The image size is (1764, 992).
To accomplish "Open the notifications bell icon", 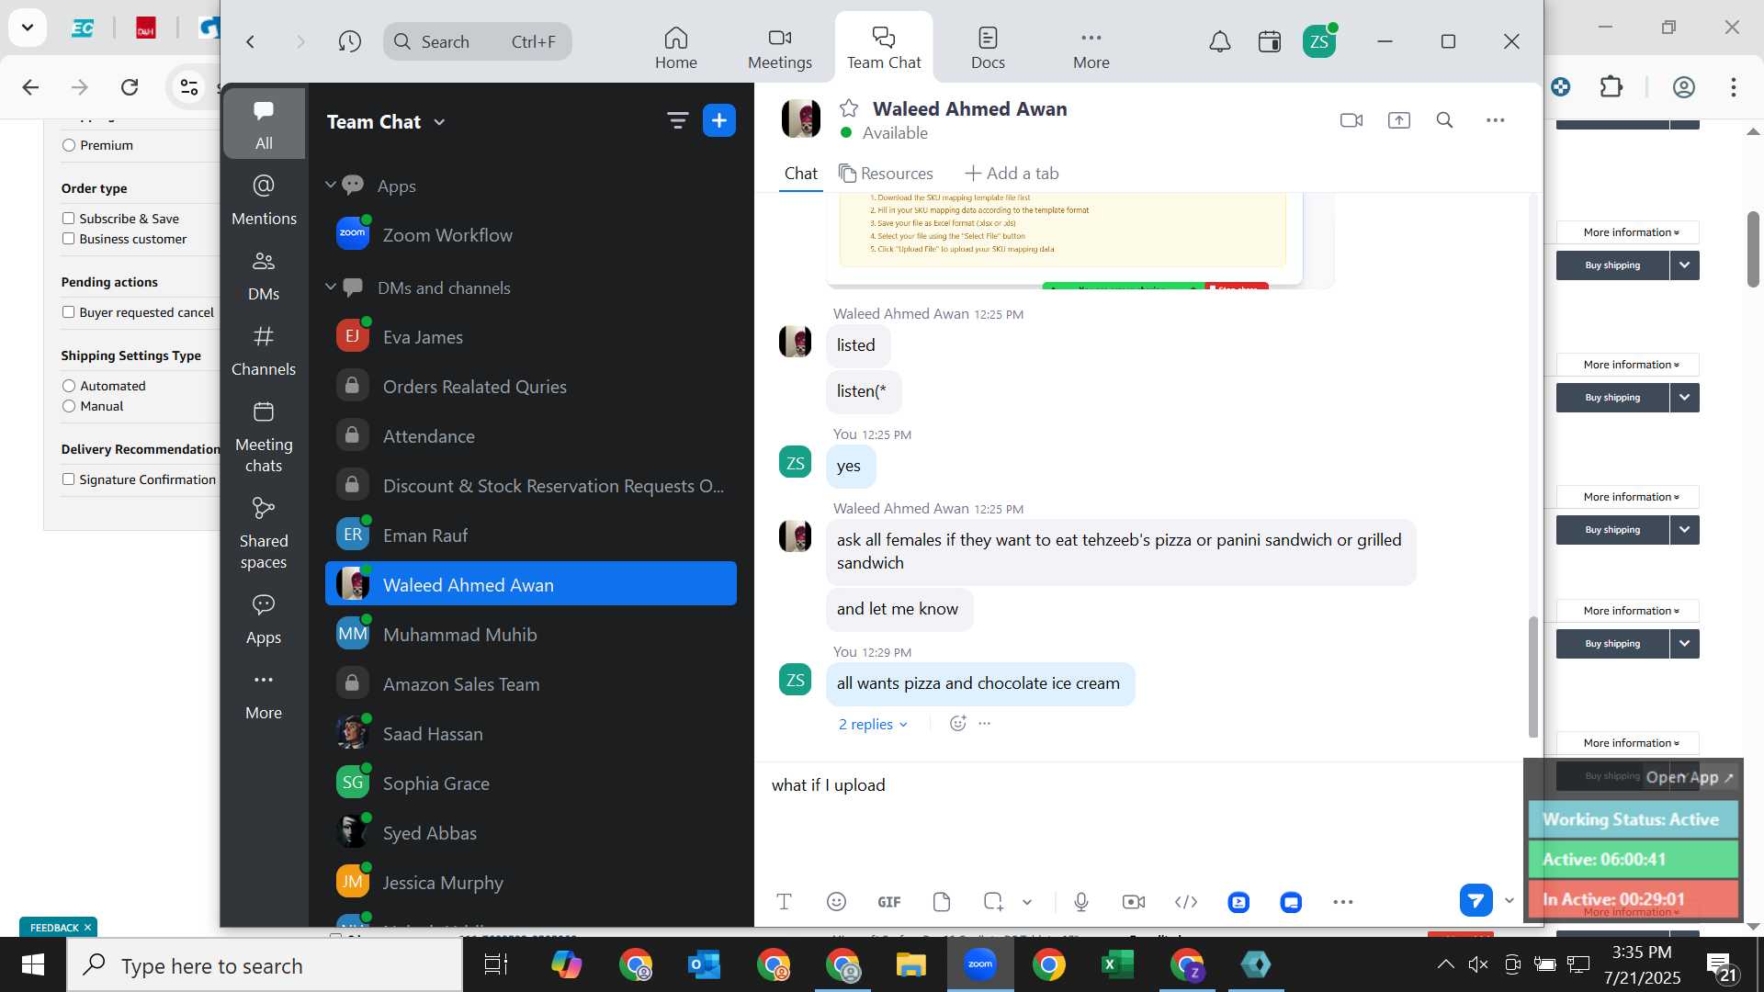I will tap(1219, 41).
